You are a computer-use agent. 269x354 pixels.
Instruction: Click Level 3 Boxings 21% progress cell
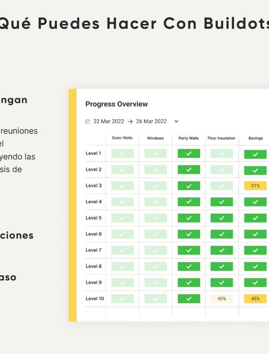(255, 186)
